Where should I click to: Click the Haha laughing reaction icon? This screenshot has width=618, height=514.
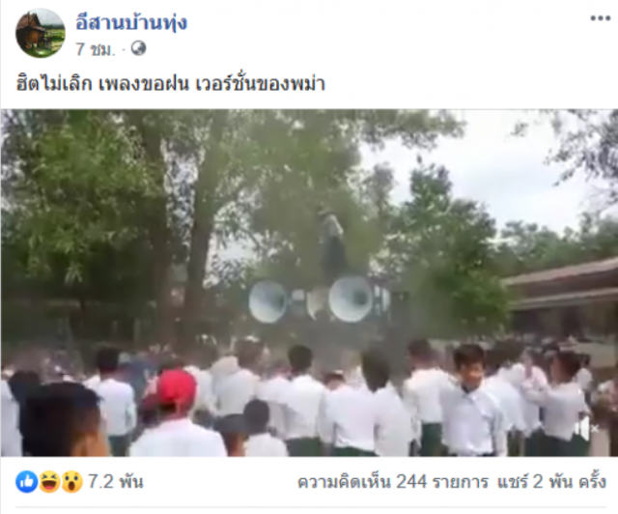pos(49,482)
